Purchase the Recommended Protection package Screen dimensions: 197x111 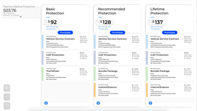(x=117, y=33)
